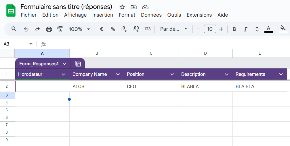Toggle italic formatting
Image resolution: width=290 pixels, height=146 pixels.
[x=245, y=29]
